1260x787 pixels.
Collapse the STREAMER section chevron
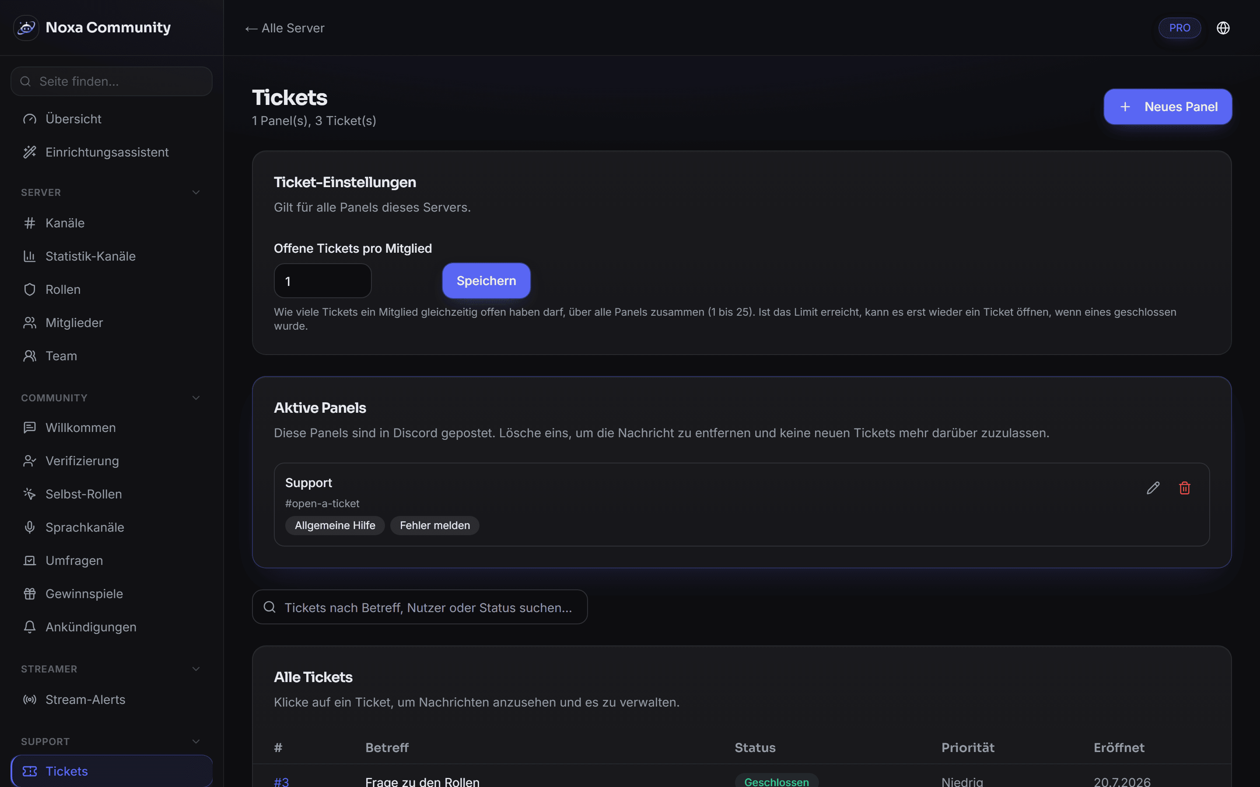196,669
